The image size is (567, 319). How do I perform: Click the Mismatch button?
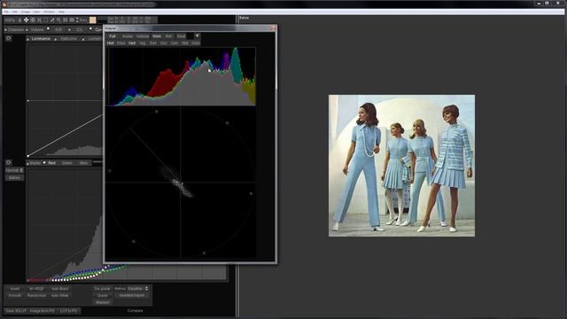coord(103,302)
